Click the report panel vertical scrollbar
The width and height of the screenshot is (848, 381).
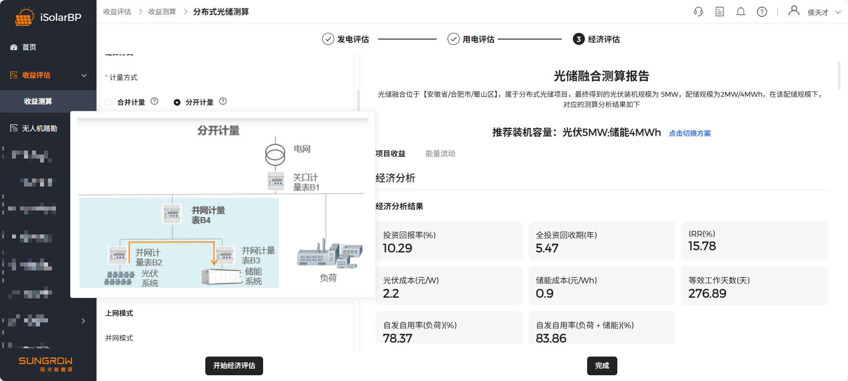point(839,75)
